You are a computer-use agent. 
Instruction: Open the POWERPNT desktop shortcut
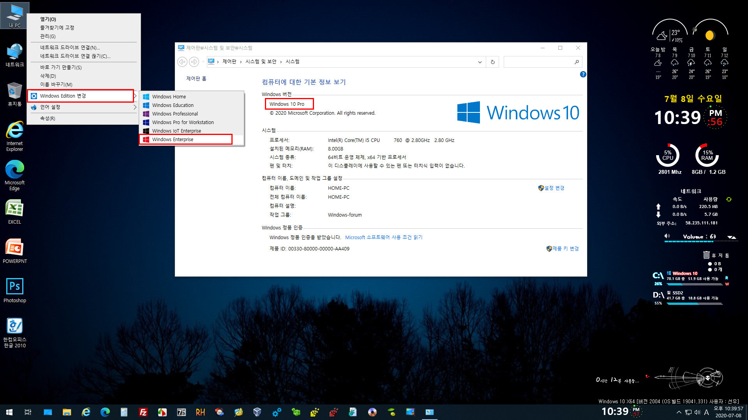coord(15,251)
